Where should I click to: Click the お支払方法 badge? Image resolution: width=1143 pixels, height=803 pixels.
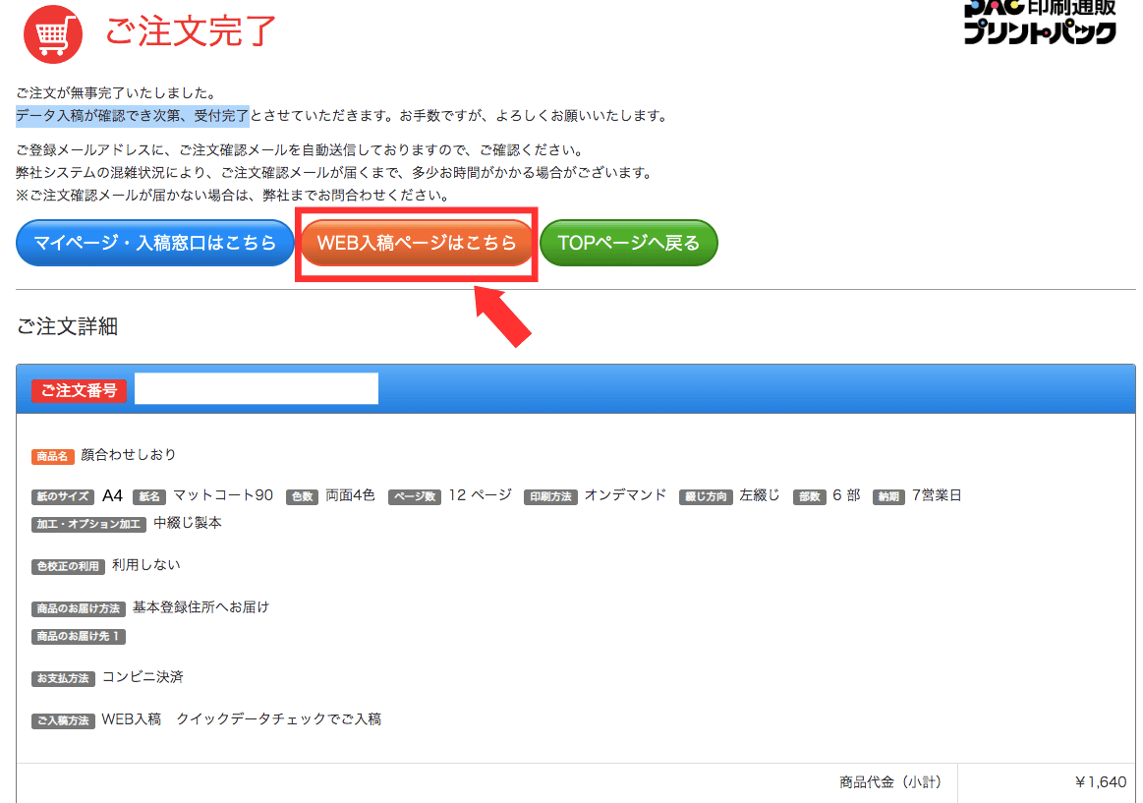[x=63, y=679]
